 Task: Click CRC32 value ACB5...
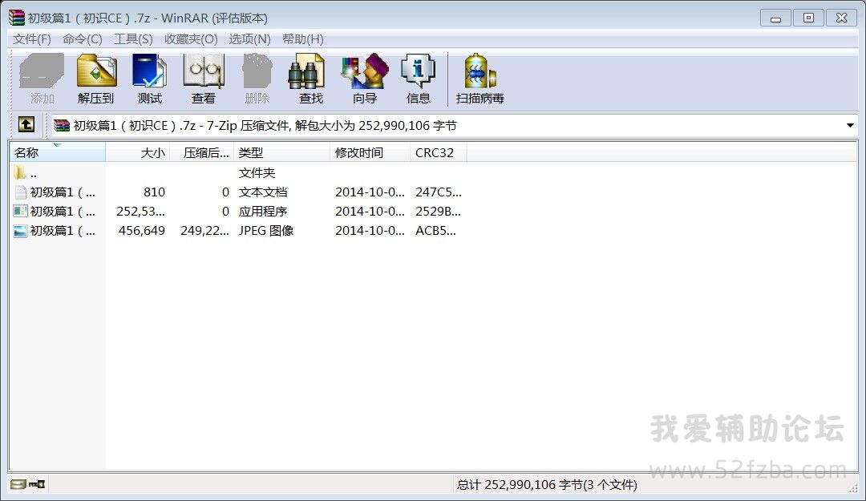pos(435,231)
